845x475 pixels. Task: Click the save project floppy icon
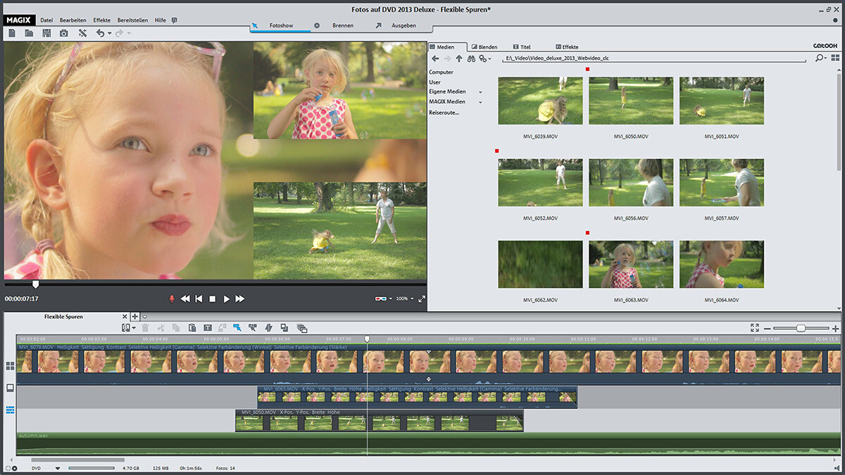46,33
